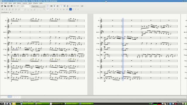Click the Timp. staff label on first page
187x105 pixels.
pyautogui.click(x=5, y=55)
